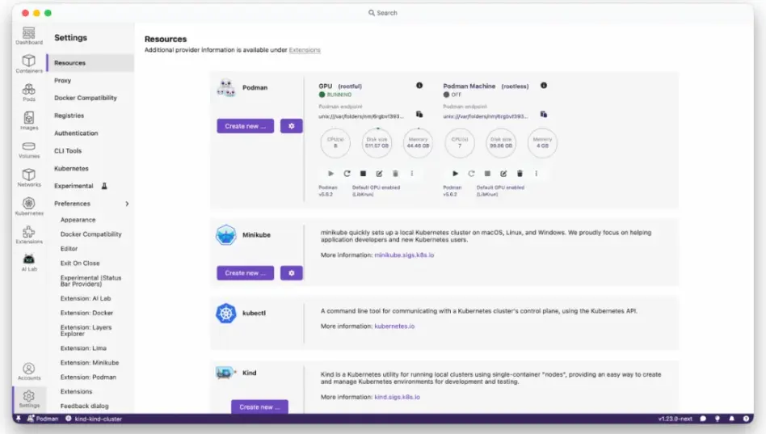Edit the rootless Podman Machine
Screen dimensions: 766x434
(x=503, y=174)
